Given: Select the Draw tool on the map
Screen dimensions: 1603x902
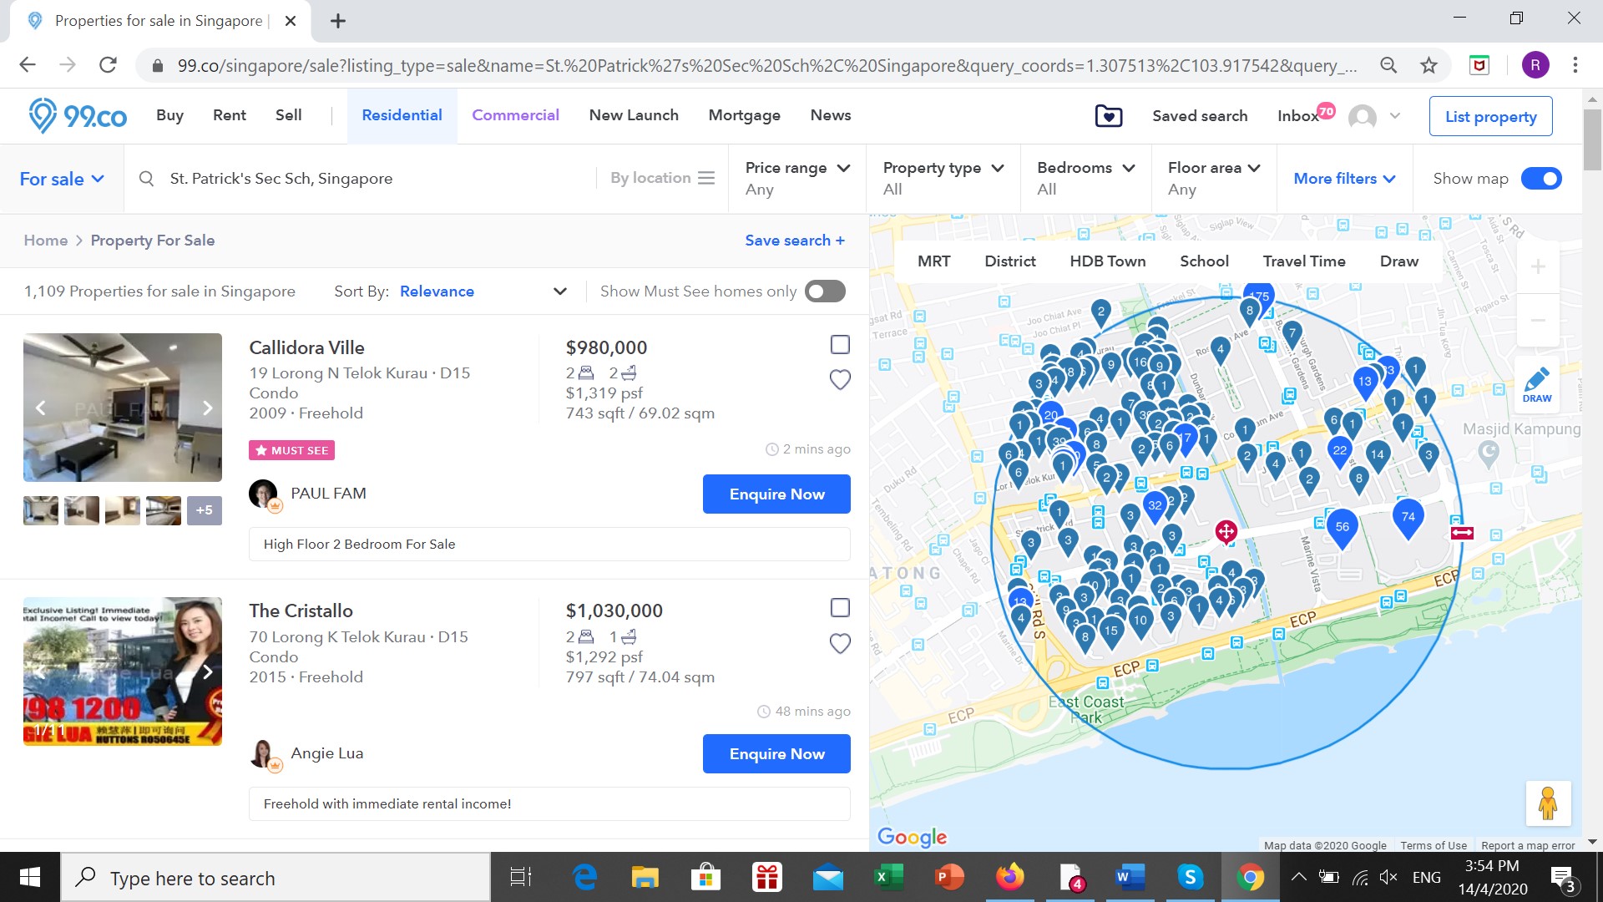Looking at the screenshot, I should tap(1537, 383).
